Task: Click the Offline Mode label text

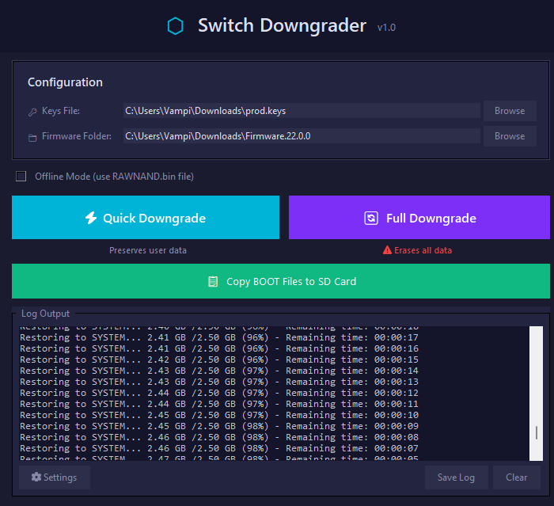Action: pyautogui.click(x=114, y=177)
